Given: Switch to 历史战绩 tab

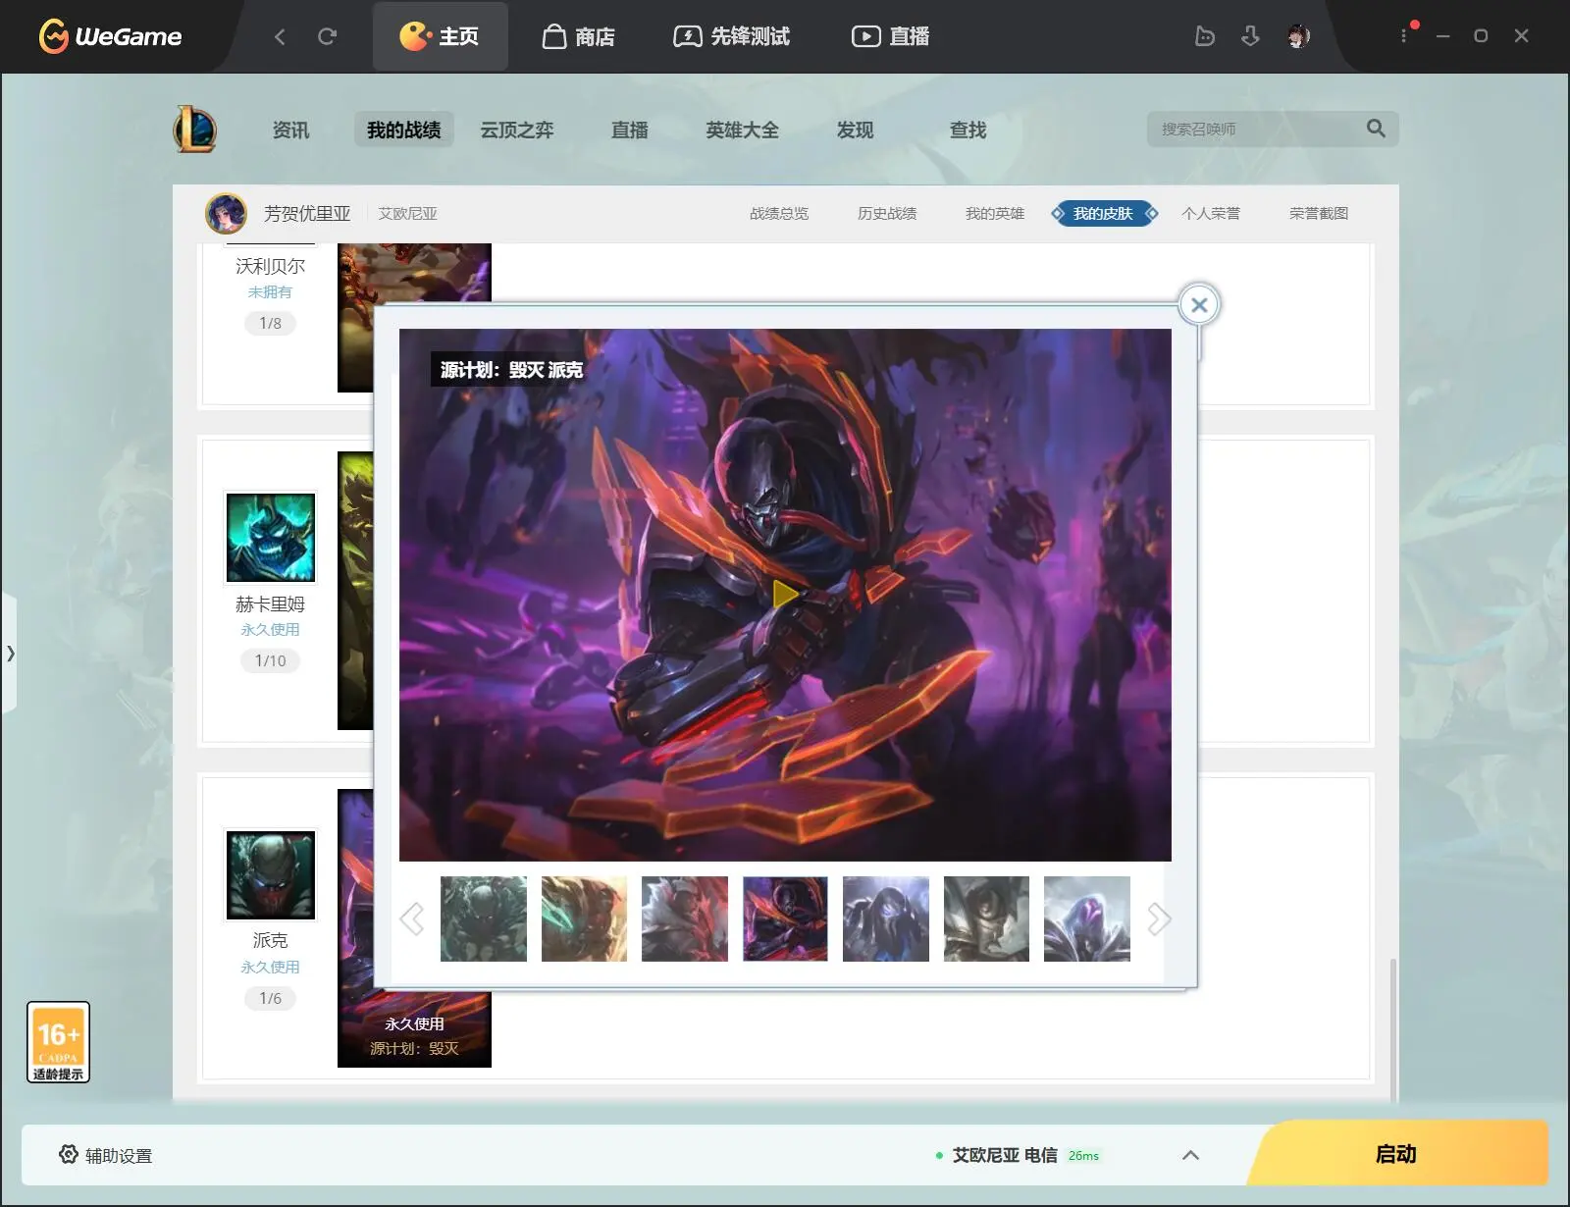Looking at the screenshot, I should pyautogui.click(x=887, y=213).
